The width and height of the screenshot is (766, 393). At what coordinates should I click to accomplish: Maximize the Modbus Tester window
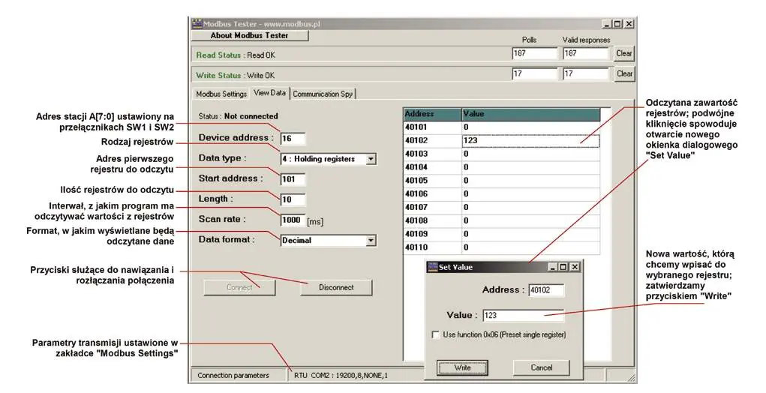618,24
